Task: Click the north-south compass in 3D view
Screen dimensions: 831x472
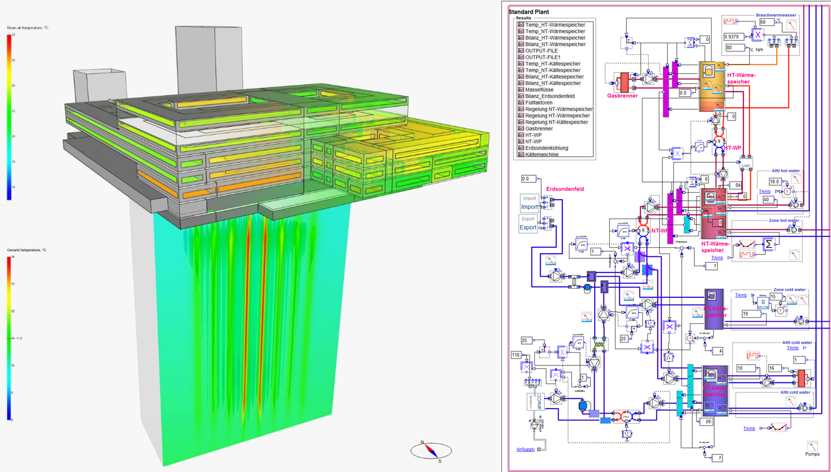Action: [431, 450]
